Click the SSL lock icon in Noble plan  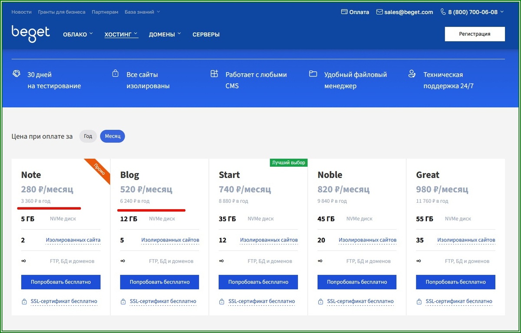tap(320, 301)
